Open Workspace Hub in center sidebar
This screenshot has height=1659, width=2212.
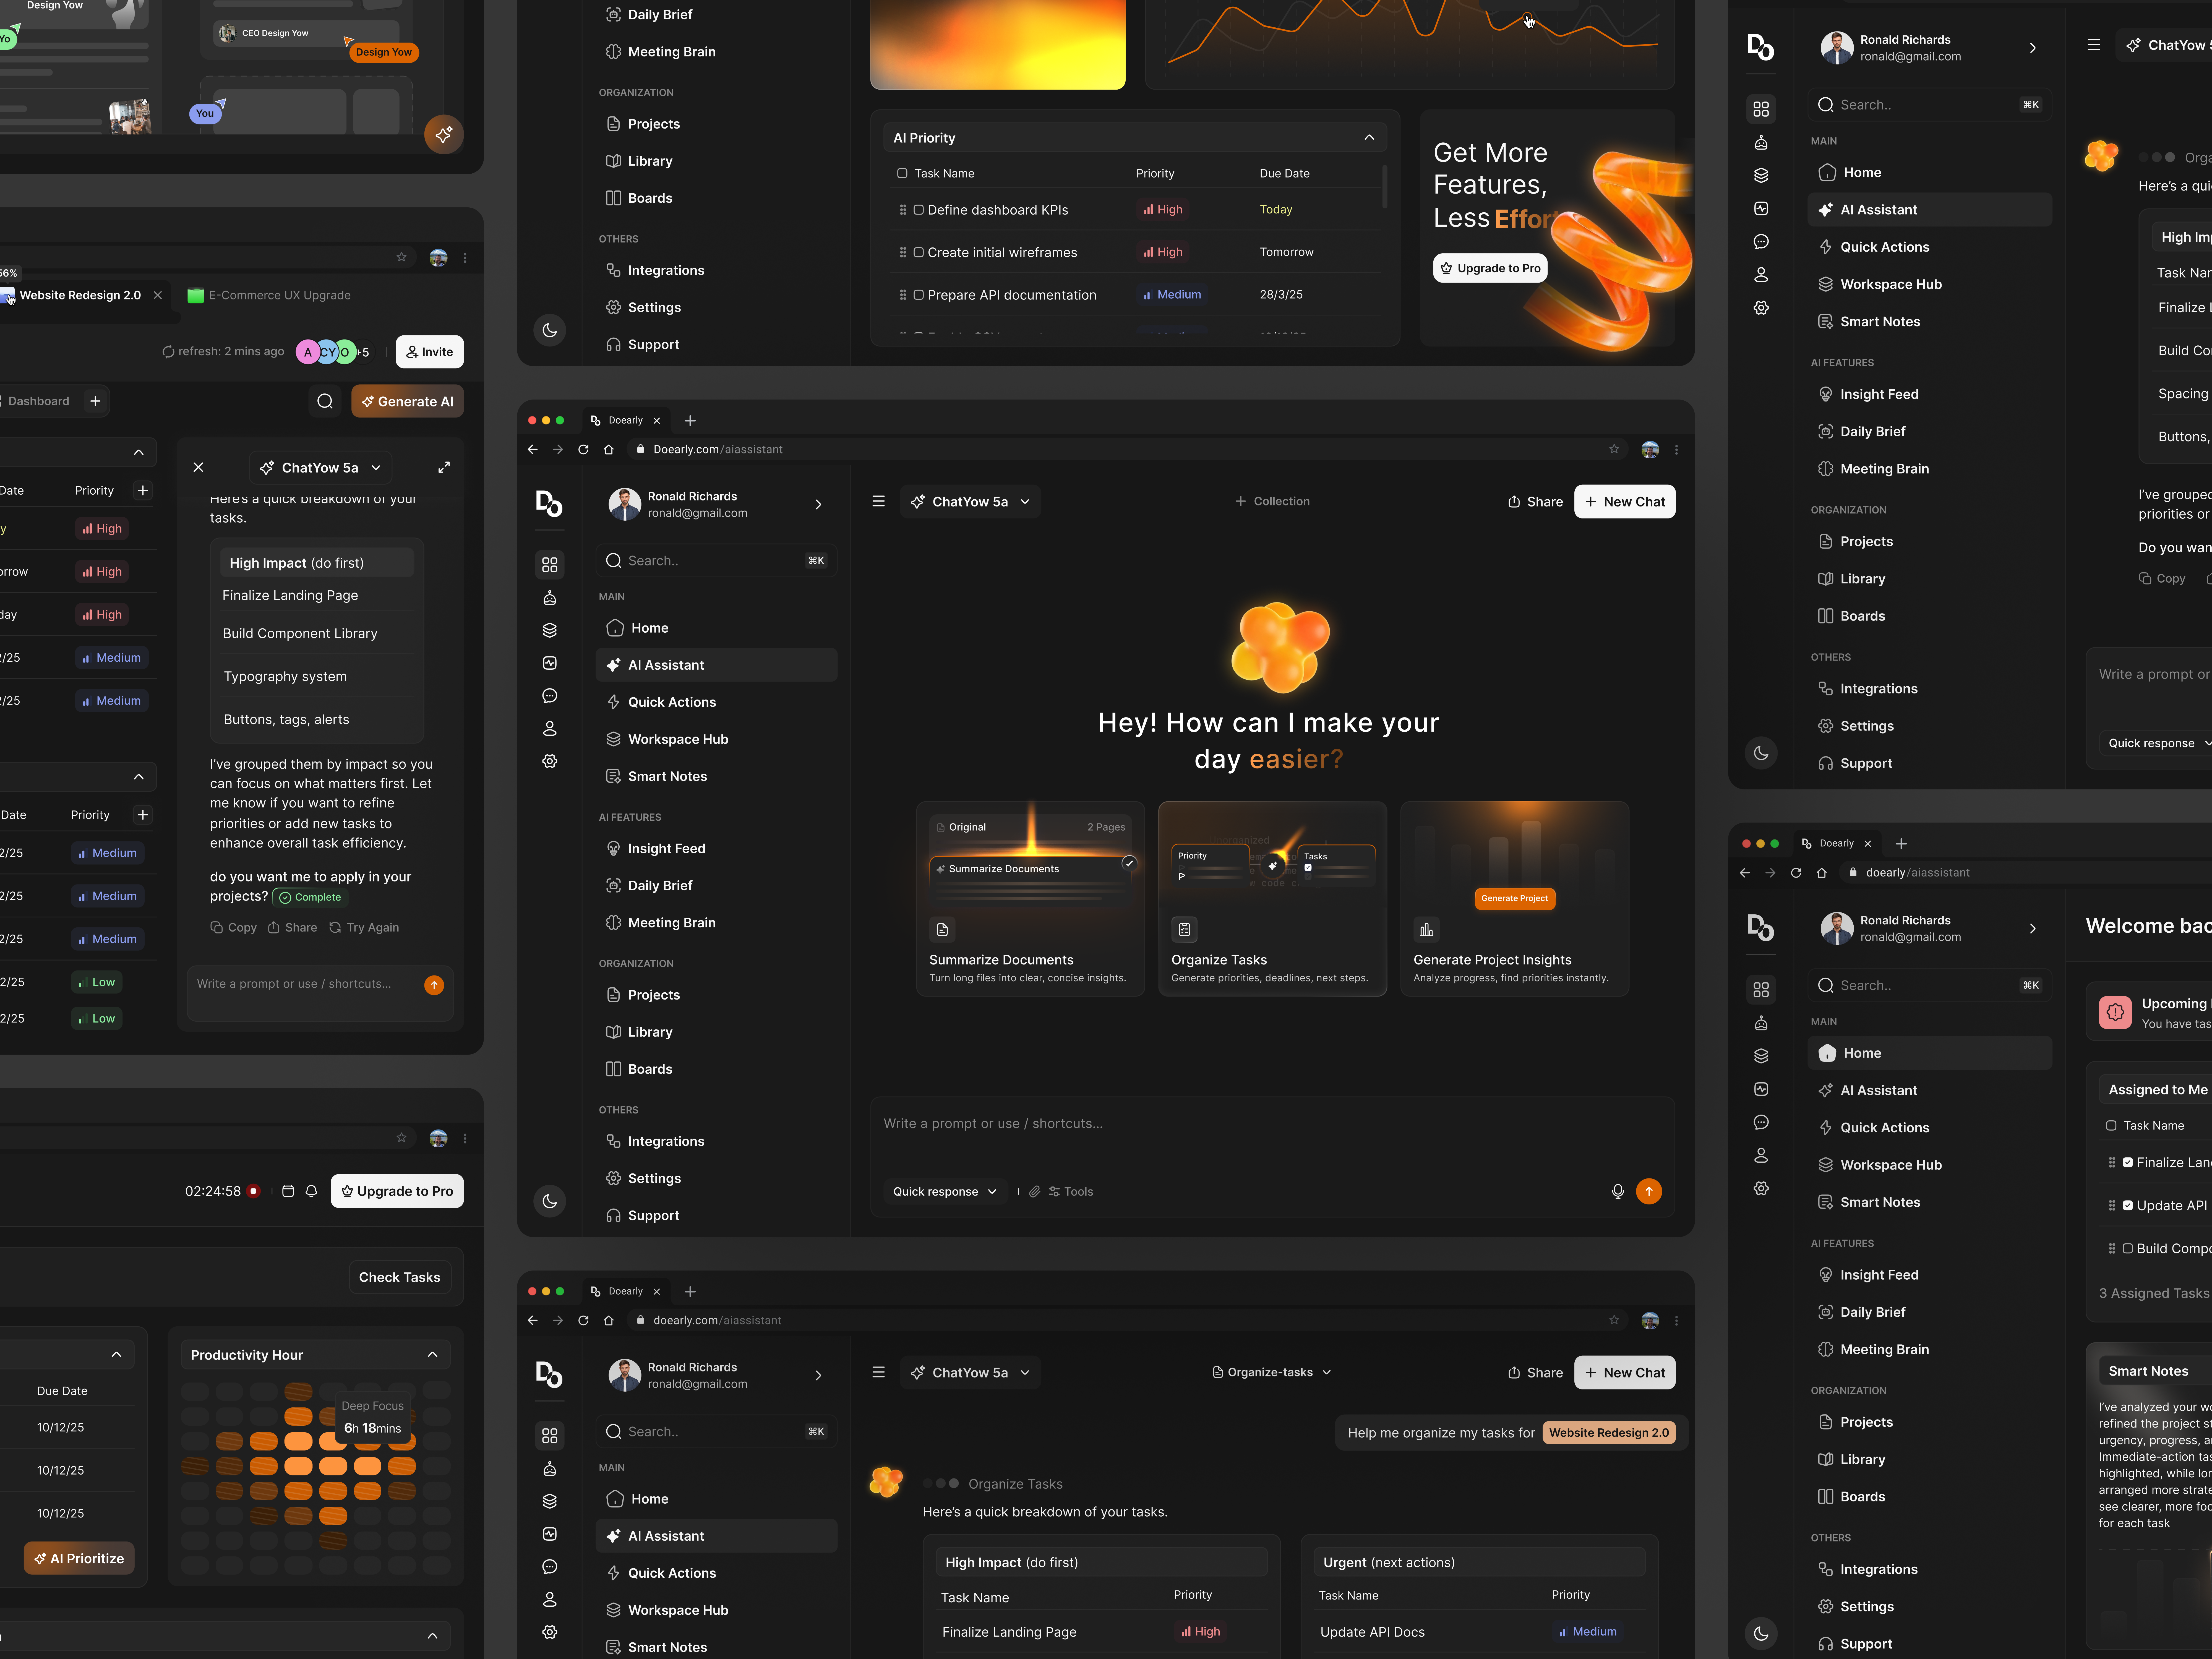[x=716, y=739]
